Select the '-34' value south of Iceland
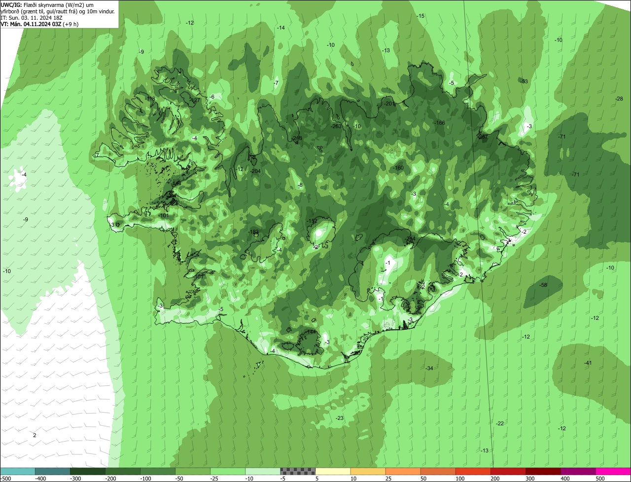 tap(429, 368)
